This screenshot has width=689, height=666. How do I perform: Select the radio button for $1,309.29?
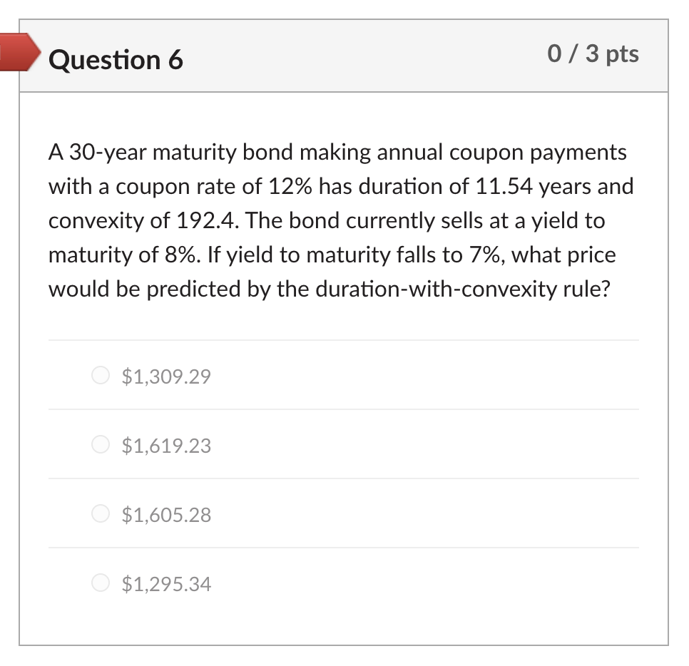point(101,375)
